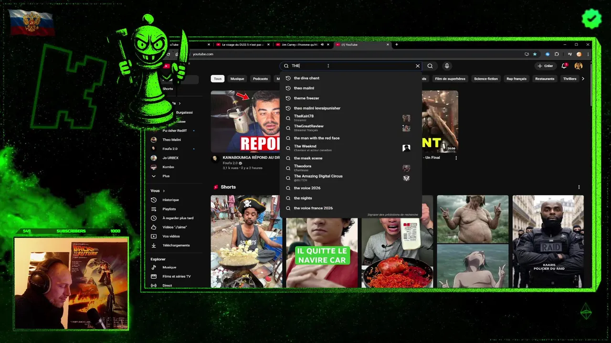Select the Restaurants chip
The height and width of the screenshot is (343, 611).
click(x=545, y=79)
